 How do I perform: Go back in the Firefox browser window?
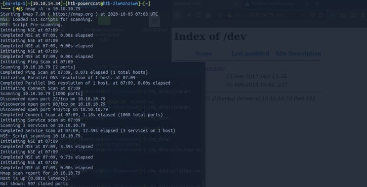(178, 15)
